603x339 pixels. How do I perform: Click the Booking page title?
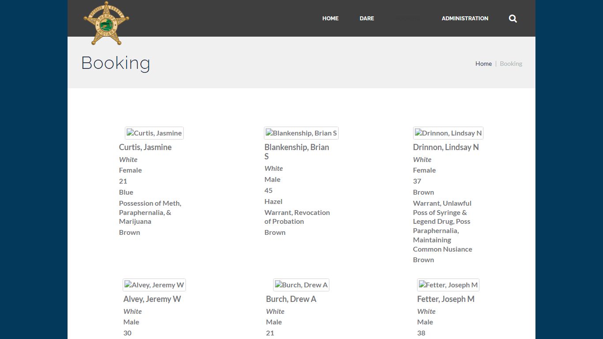click(x=116, y=63)
